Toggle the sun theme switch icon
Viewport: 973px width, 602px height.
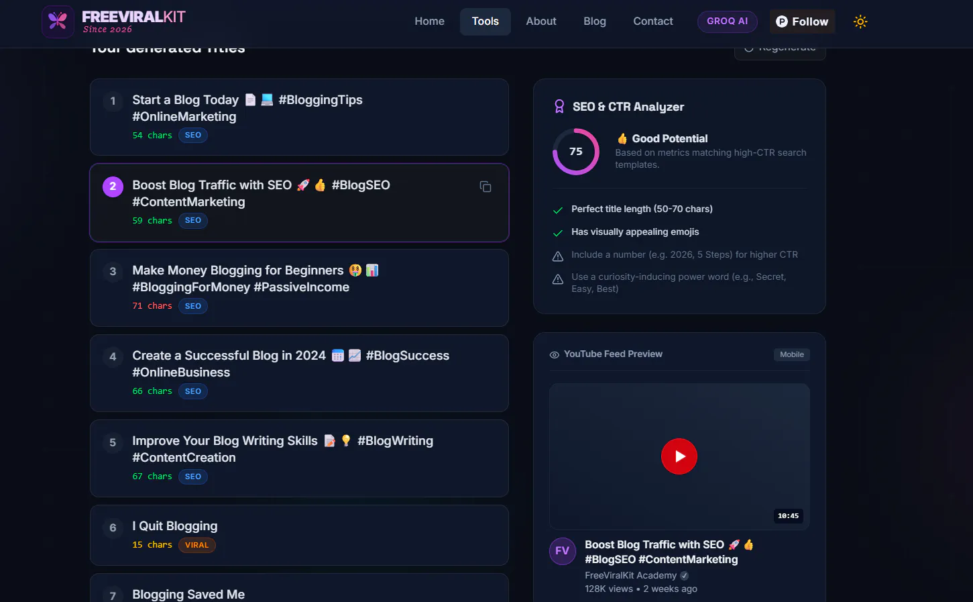pos(860,21)
